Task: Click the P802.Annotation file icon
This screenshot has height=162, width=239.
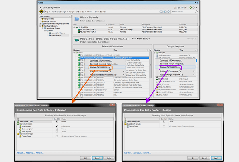Action: (x=157, y=55)
